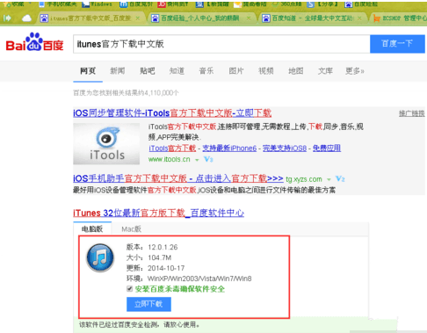Click the V3 verification badge after www.itools.cn
This screenshot has width=427, height=333.
click(x=208, y=159)
